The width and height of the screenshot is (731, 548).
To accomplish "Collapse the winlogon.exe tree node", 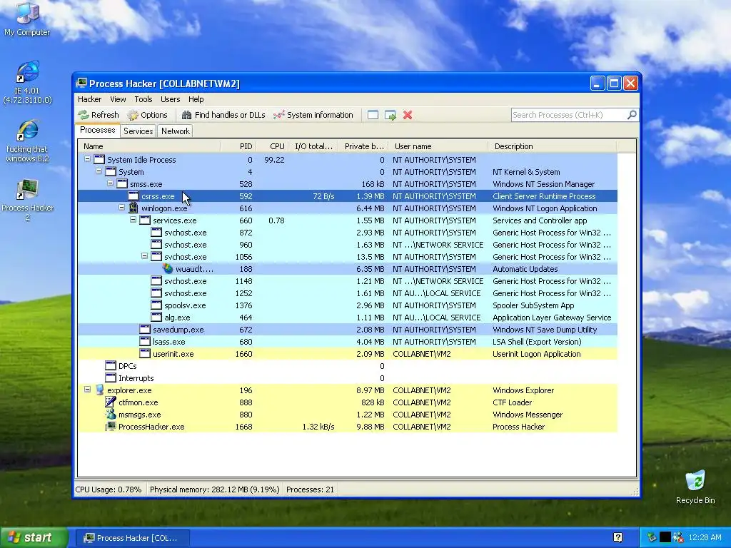I will tap(121, 208).
